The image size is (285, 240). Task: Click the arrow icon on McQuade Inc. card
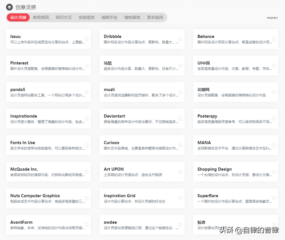pyautogui.click(x=87, y=172)
